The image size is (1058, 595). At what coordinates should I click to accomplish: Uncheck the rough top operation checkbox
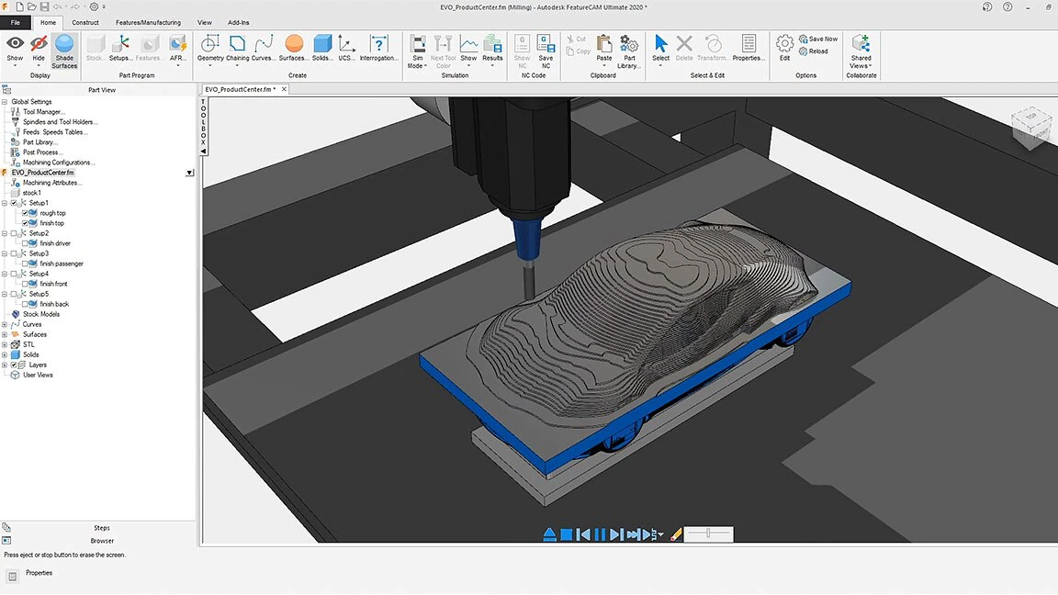(26, 213)
